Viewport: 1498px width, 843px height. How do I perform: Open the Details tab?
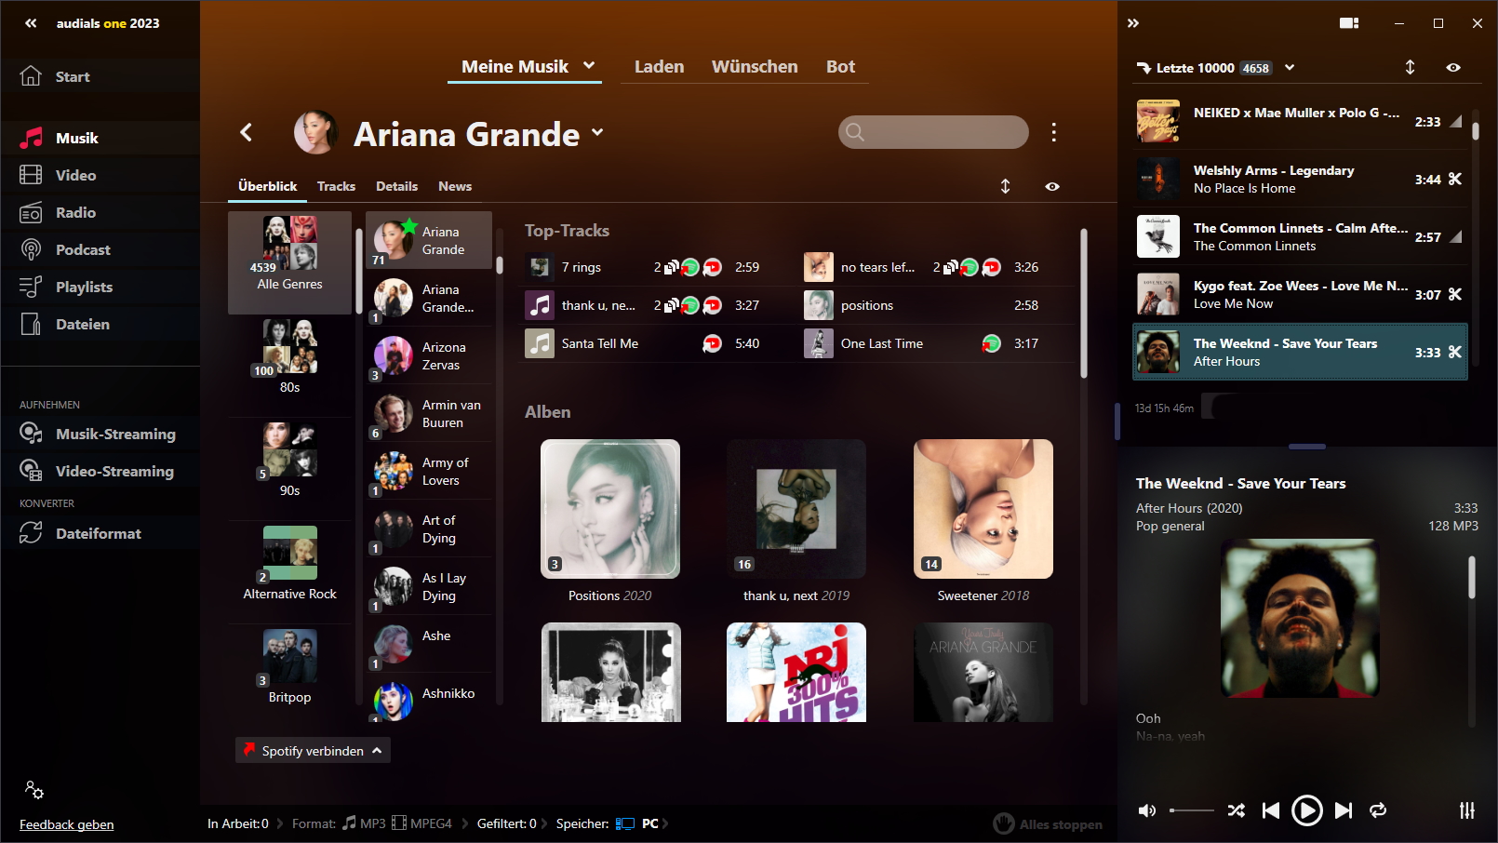click(x=396, y=186)
